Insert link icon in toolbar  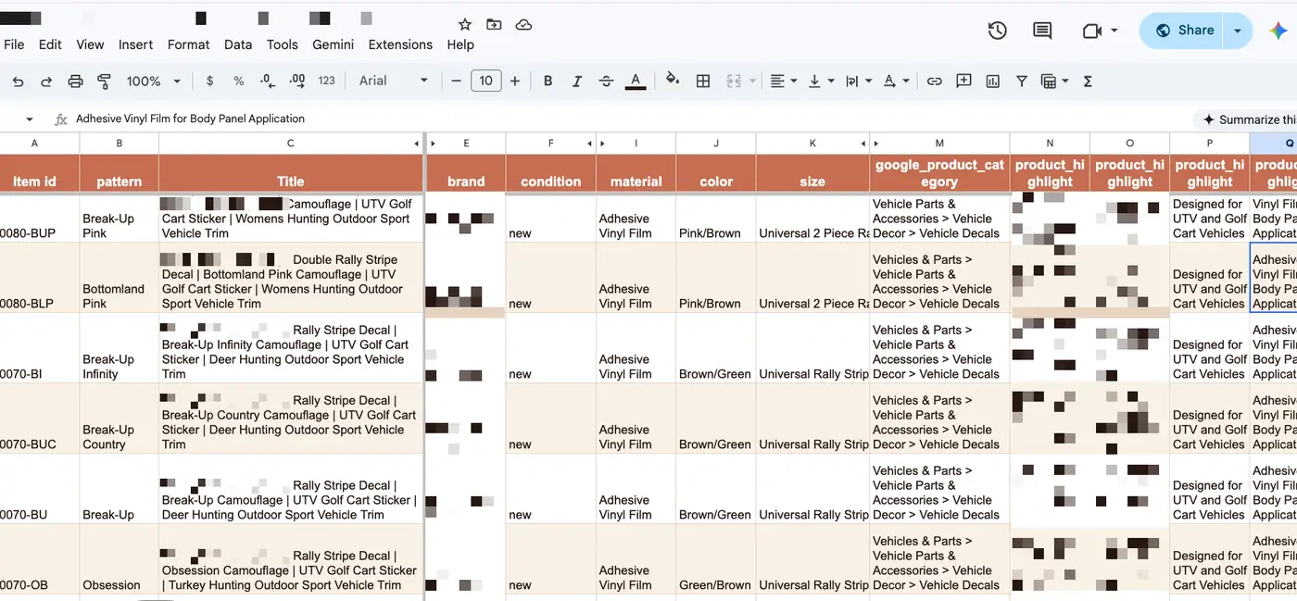[935, 81]
